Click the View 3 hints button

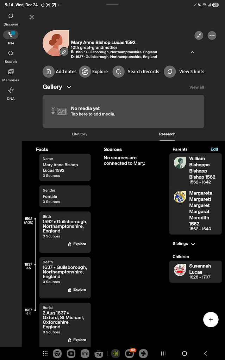pyautogui.click(x=185, y=72)
